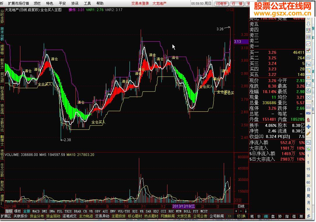Open the 扩展市场行情 menu
Image resolution: width=316 pixels, height=222 pixels.
pos(19,3)
